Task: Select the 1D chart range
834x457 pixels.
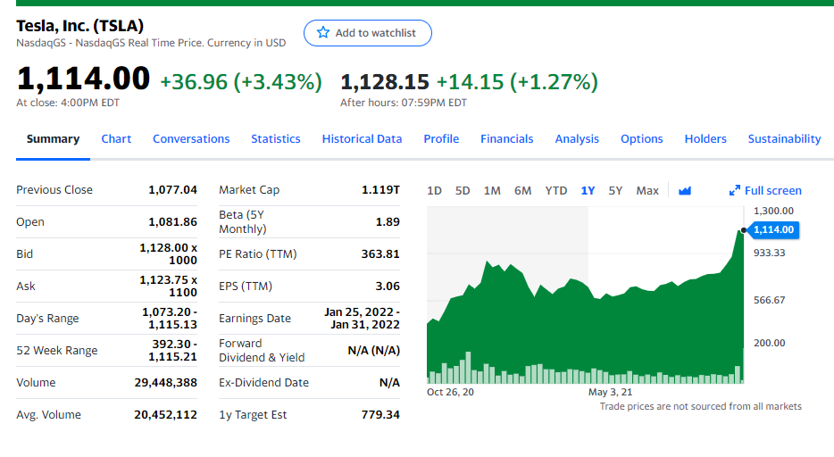Action: click(x=434, y=190)
